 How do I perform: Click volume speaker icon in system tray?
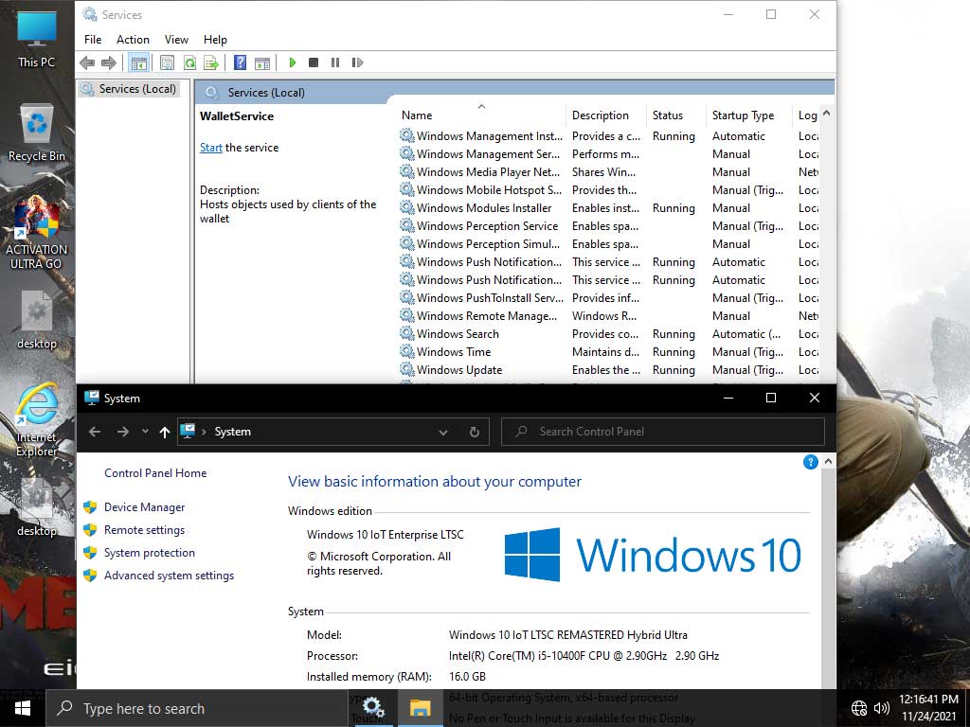tap(882, 708)
